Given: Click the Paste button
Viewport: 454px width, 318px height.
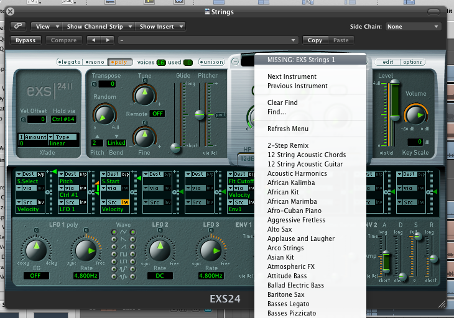Looking at the screenshot, I should click(x=341, y=40).
